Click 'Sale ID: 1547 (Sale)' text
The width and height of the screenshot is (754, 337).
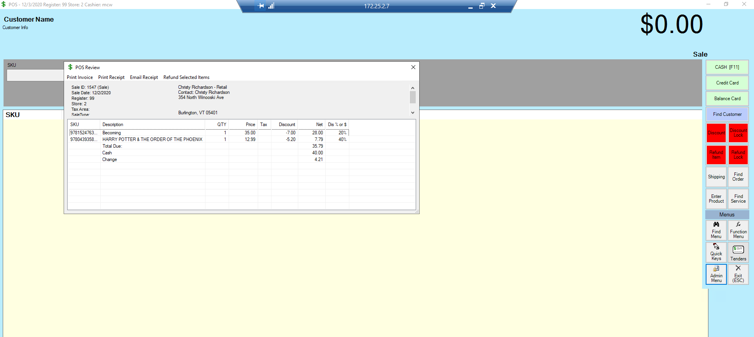90,87
